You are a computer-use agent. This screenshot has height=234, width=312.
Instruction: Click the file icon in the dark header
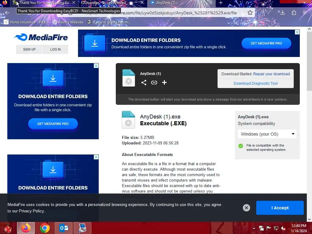129,78
